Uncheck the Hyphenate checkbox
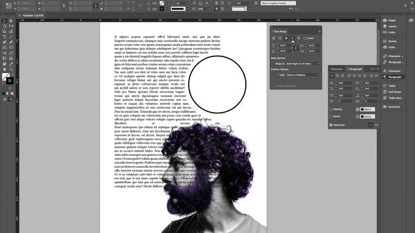415x233 pixels. 331,125
